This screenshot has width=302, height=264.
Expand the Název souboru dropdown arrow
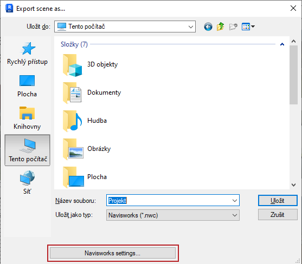(x=235, y=201)
